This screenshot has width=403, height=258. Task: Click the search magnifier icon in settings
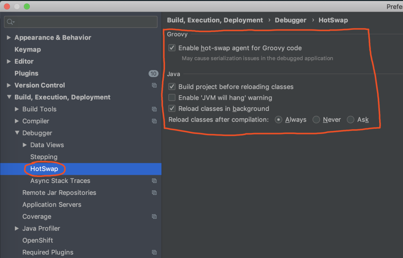click(10, 22)
